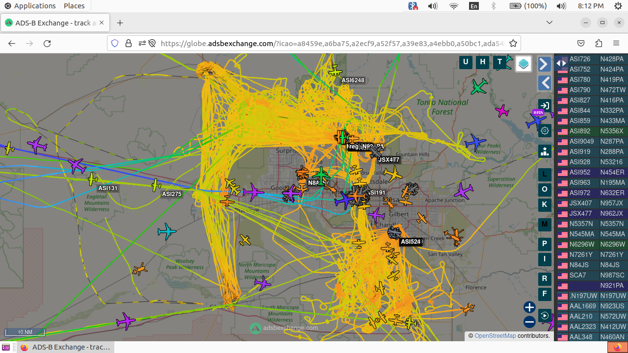
Task: Collapse sidebar with left chevron button
Action: coord(545,82)
